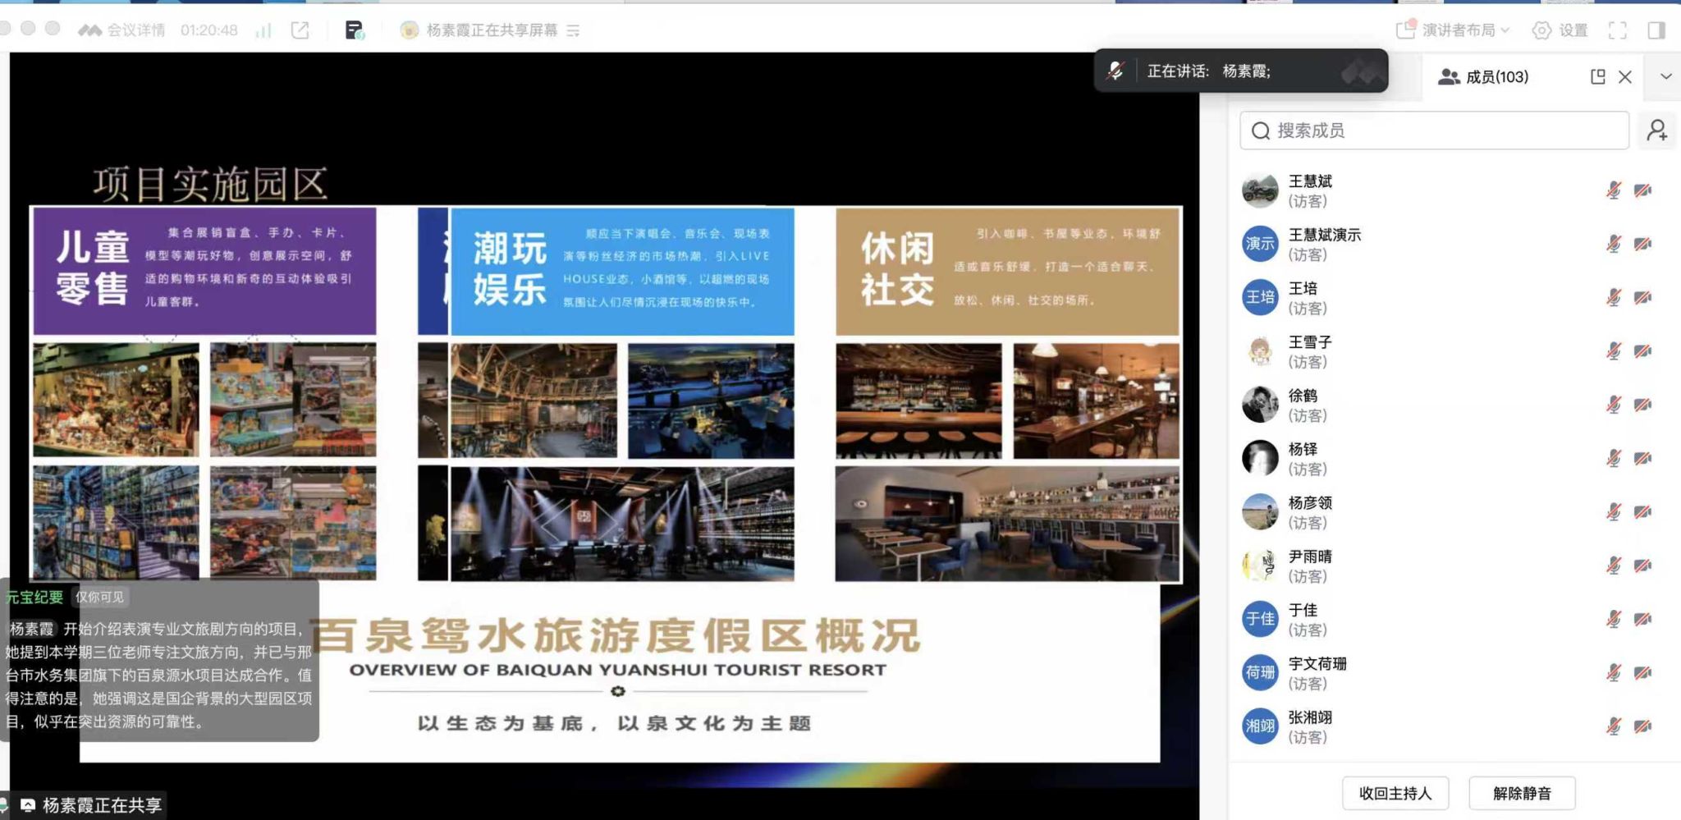
Task: Click the 演示 avatar of 王慧斌演示
Action: pyautogui.click(x=1260, y=244)
